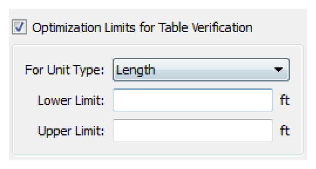
Task: Click the "Lower Limit:" label
Action: click(72, 101)
